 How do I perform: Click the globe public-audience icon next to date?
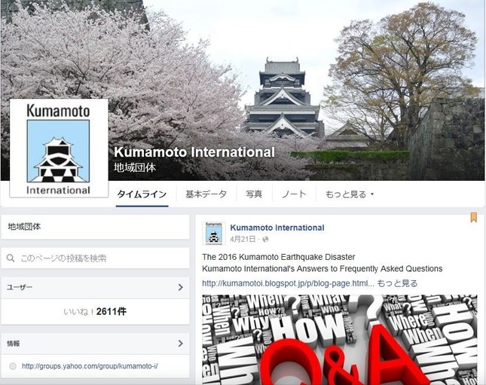pyautogui.click(x=266, y=240)
